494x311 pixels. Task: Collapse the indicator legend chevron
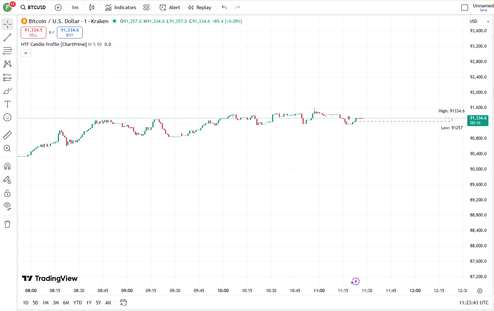26,53
